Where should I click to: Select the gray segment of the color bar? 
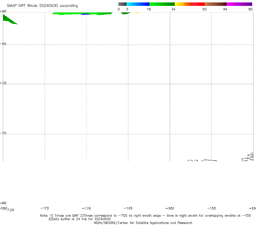[122, 4]
